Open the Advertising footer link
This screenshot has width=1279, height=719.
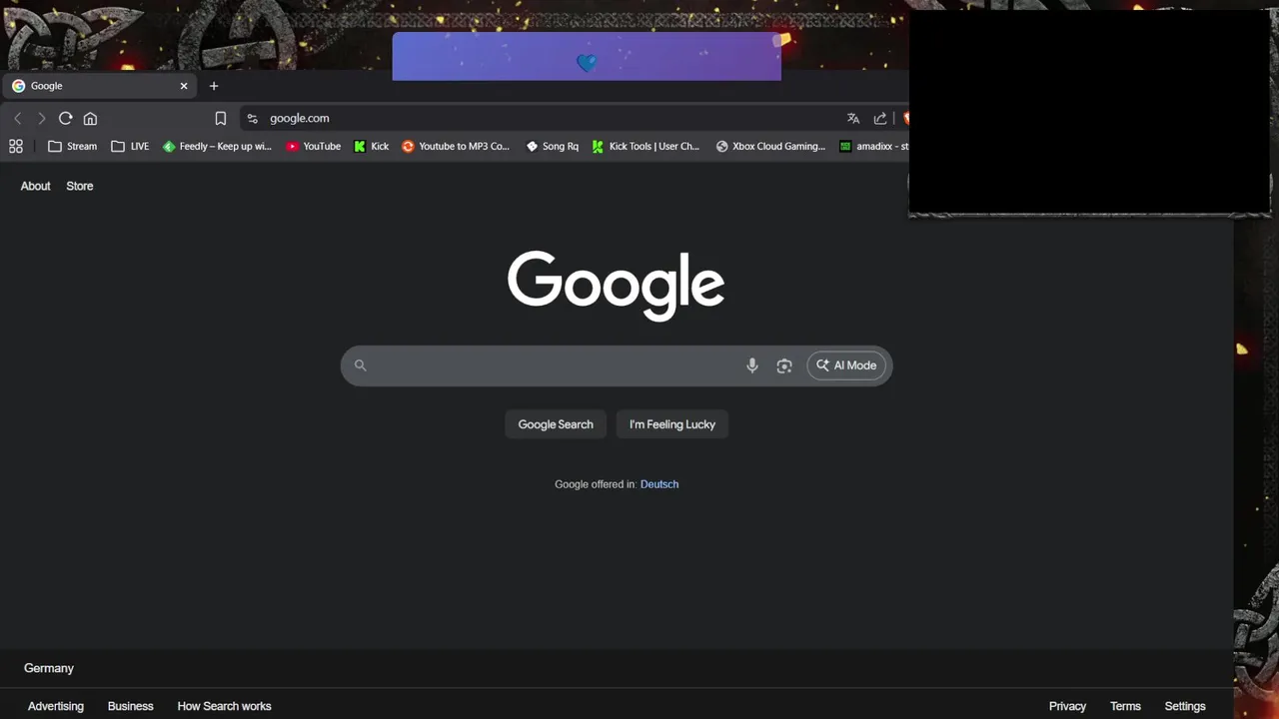click(x=56, y=706)
